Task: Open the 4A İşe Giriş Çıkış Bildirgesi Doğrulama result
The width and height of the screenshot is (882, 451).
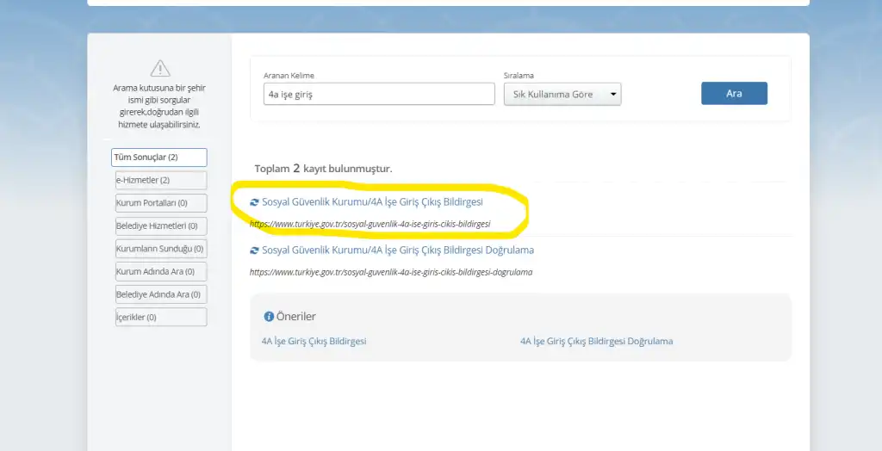Action: [x=398, y=250]
